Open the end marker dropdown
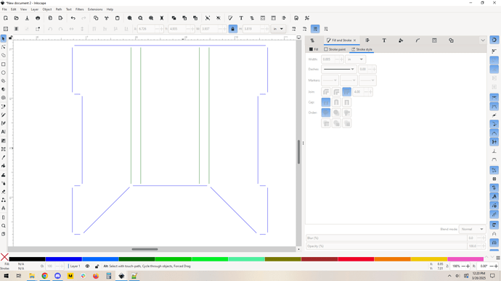This screenshot has width=501, height=281. 367,80
